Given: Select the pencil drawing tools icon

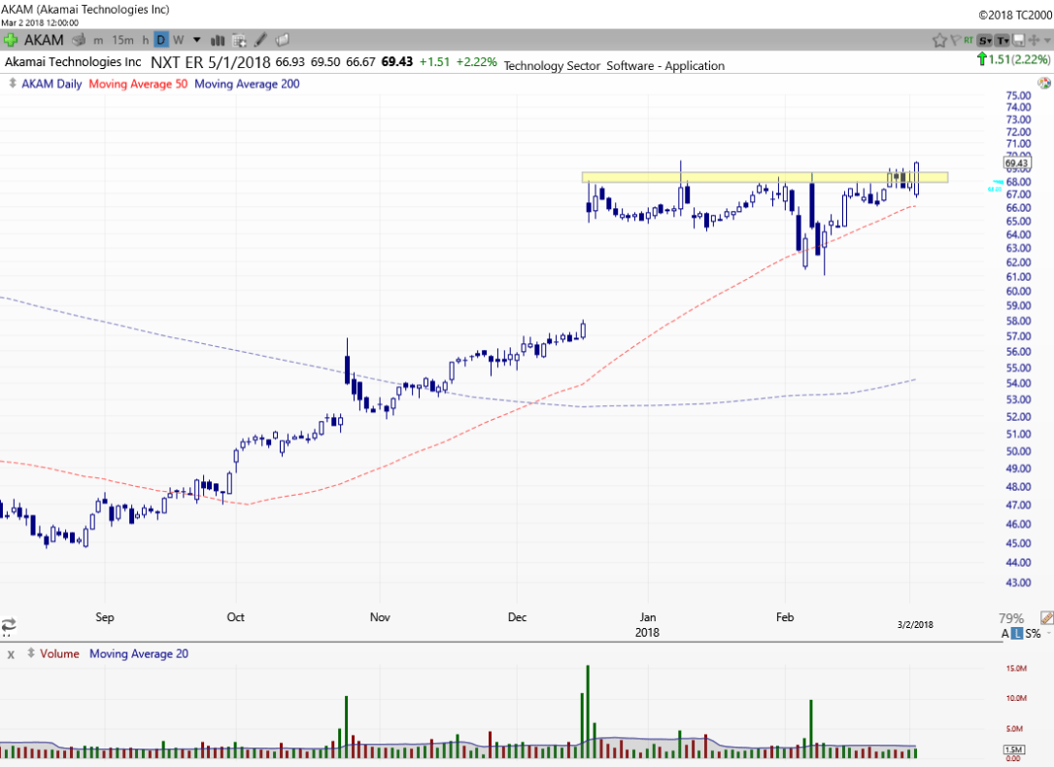Looking at the screenshot, I should coord(260,40).
